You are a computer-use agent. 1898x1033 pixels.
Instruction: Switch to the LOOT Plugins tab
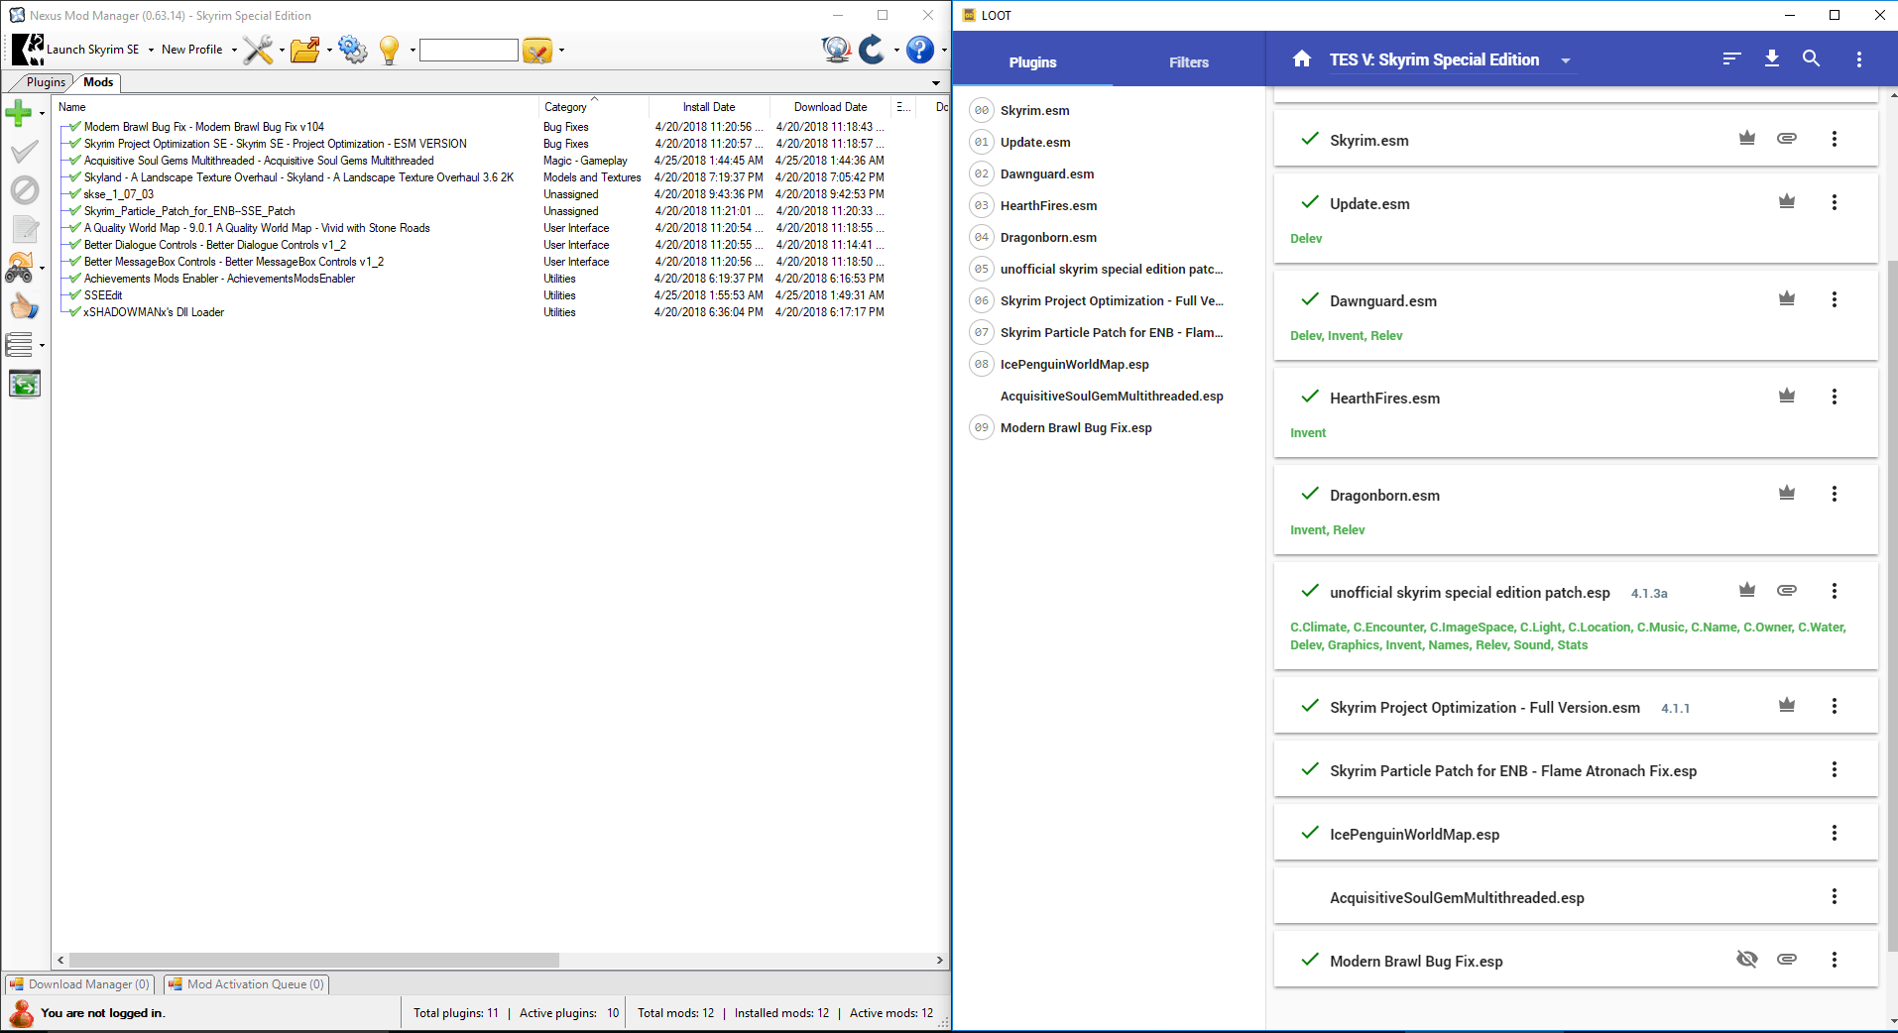(1032, 61)
